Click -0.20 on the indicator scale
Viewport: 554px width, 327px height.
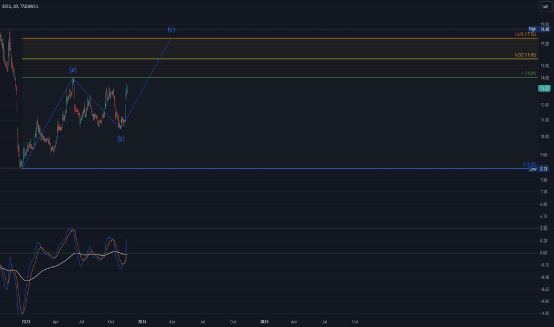[x=544, y=265]
